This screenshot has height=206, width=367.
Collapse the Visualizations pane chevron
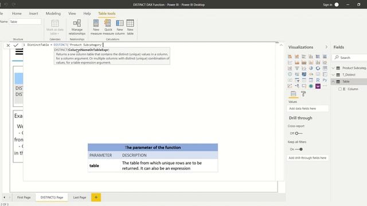tap(326, 47)
